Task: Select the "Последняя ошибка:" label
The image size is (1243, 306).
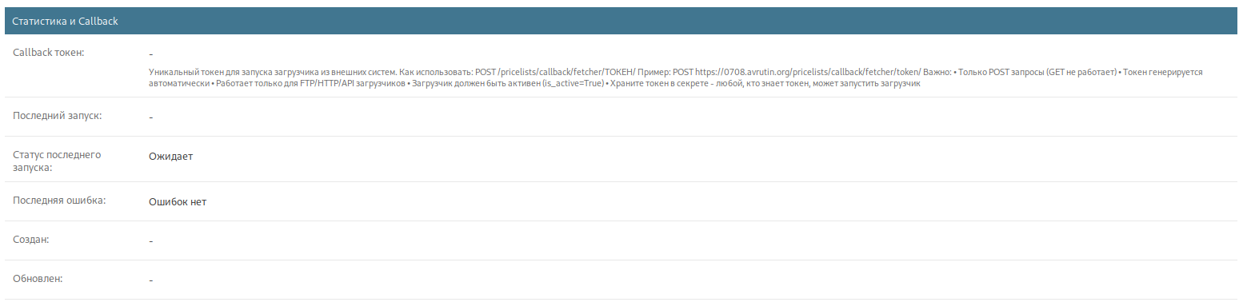Action: (59, 200)
